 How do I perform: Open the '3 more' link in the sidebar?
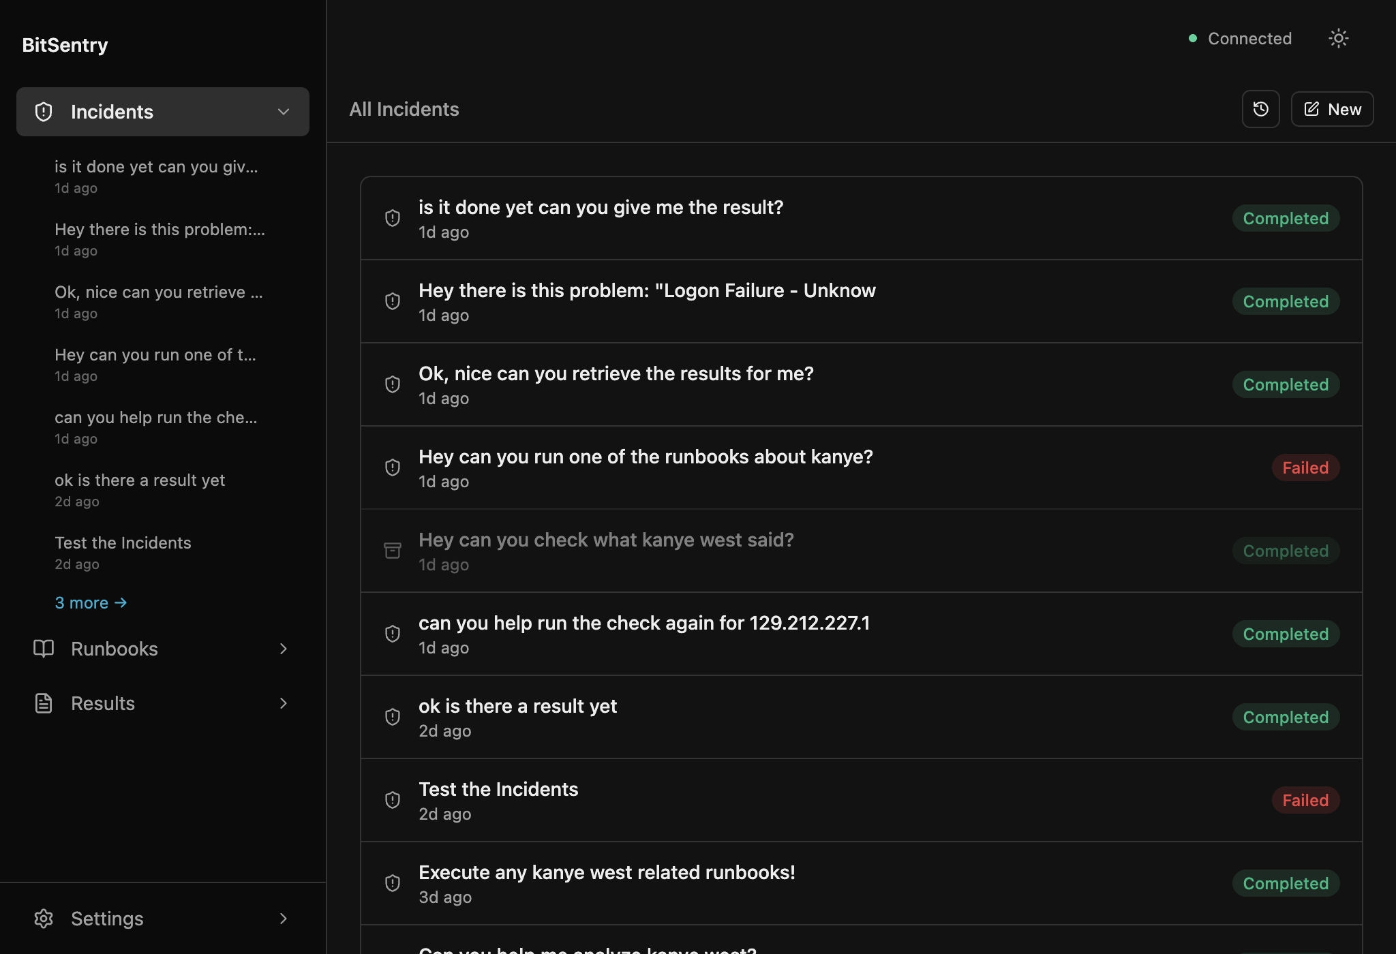91,602
